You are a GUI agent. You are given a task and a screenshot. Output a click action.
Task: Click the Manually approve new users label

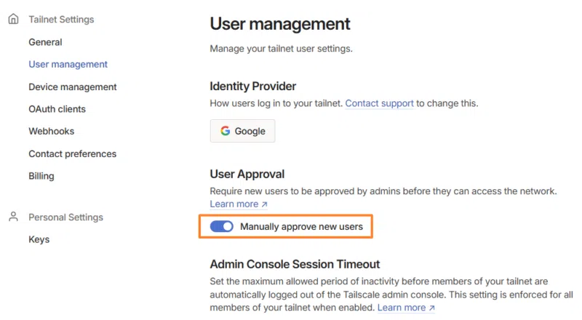tap(301, 227)
